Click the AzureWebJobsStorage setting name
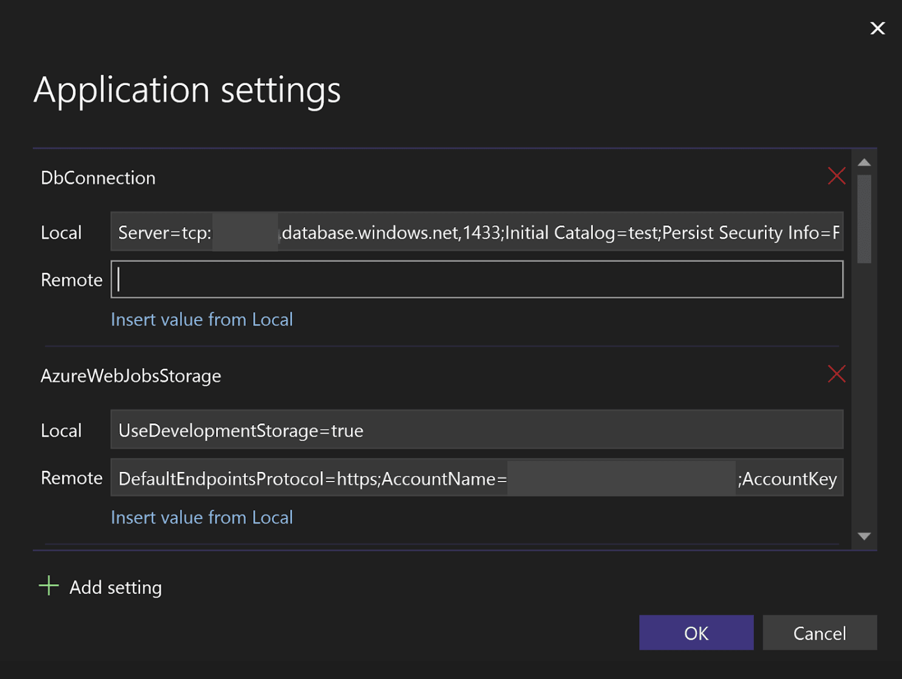The image size is (902, 679). [131, 375]
